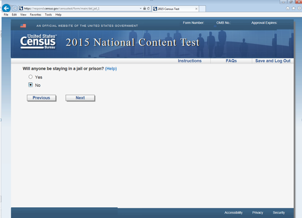Open the Tools menu
Image resolution: width=302 pixels, height=218 pixels.
(48, 15)
